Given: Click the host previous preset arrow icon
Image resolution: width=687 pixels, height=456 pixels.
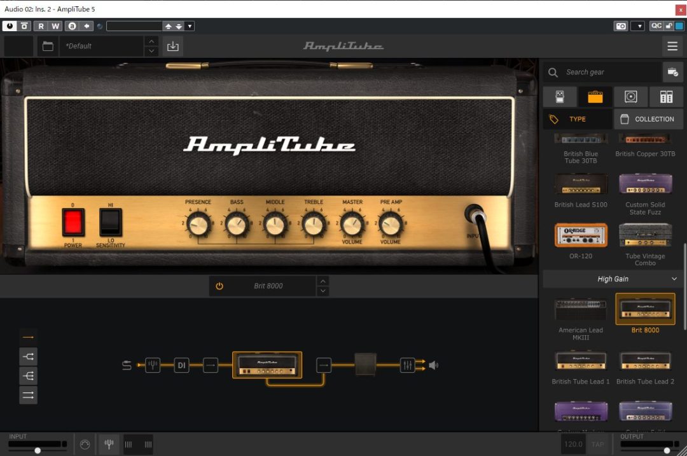Looking at the screenshot, I should [168, 26].
